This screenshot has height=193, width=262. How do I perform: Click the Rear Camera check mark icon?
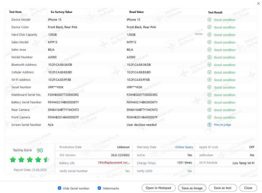[x=209, y=110]
